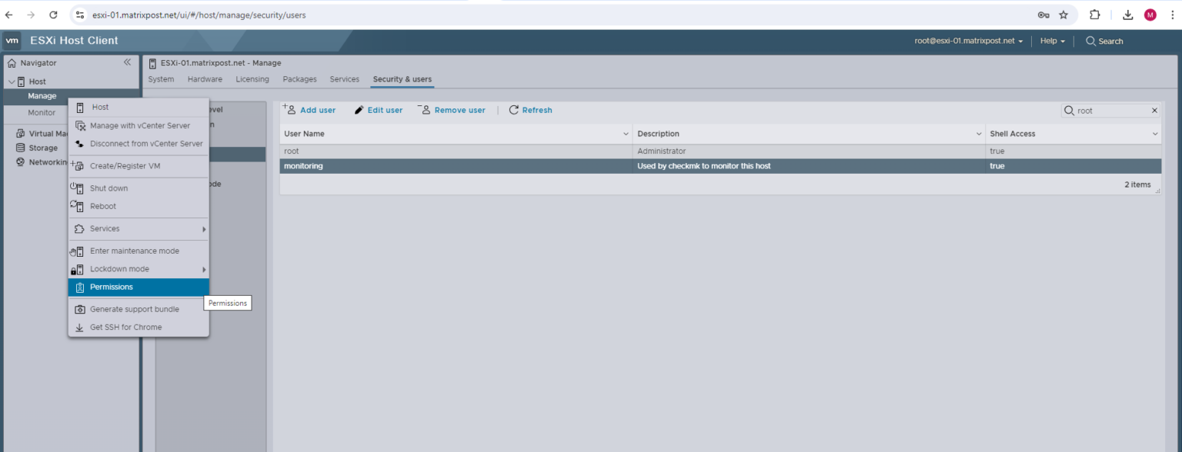This screenshot has height=452, width=1182.
Task: Click the Add user icon
Action: click(289, 110)
